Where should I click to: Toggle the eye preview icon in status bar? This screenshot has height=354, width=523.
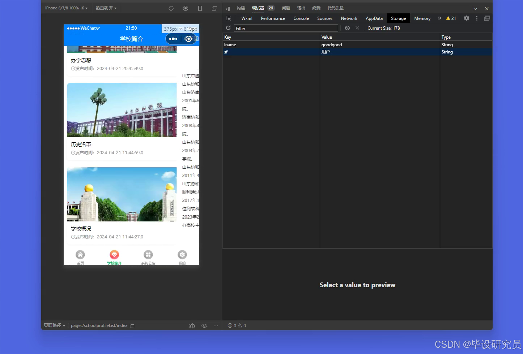click(x=204, y=326)
